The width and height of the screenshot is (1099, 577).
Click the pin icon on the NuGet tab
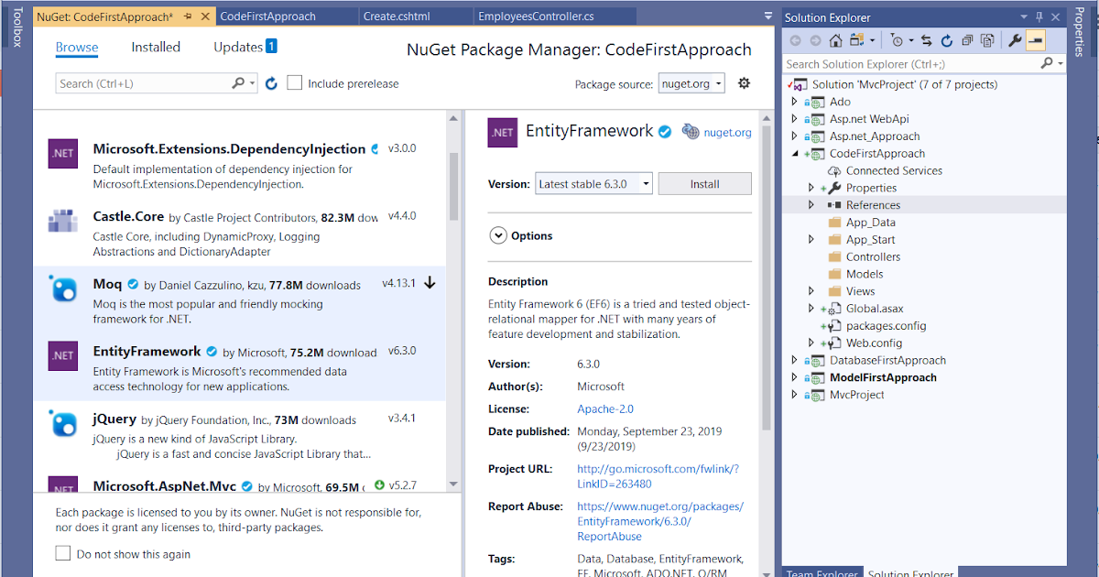click(188, 16)
